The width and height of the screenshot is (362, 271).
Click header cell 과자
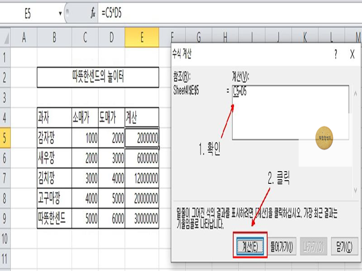[x=54, y=117]
